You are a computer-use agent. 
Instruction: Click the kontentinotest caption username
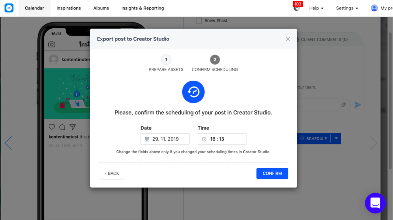coord(63,137)
